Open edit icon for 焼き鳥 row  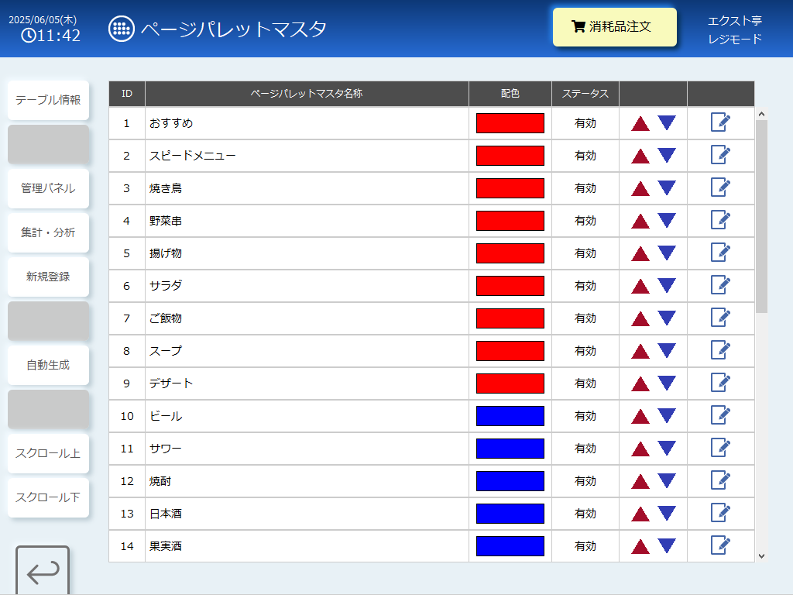720,187
